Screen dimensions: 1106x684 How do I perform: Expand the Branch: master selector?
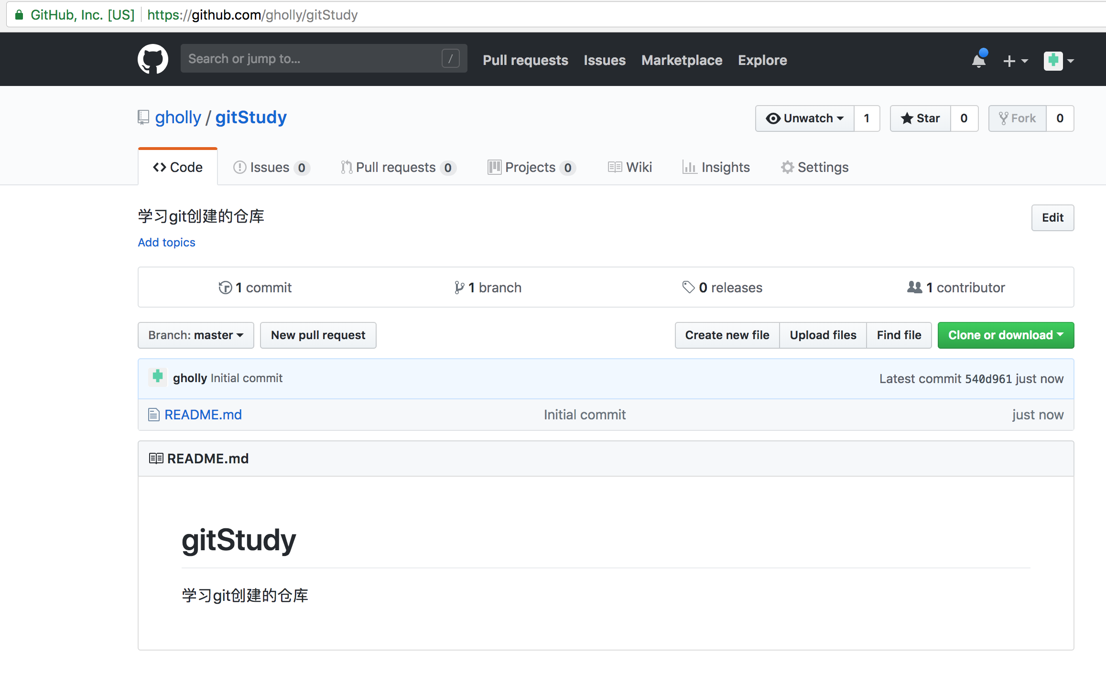click(196, 335)
